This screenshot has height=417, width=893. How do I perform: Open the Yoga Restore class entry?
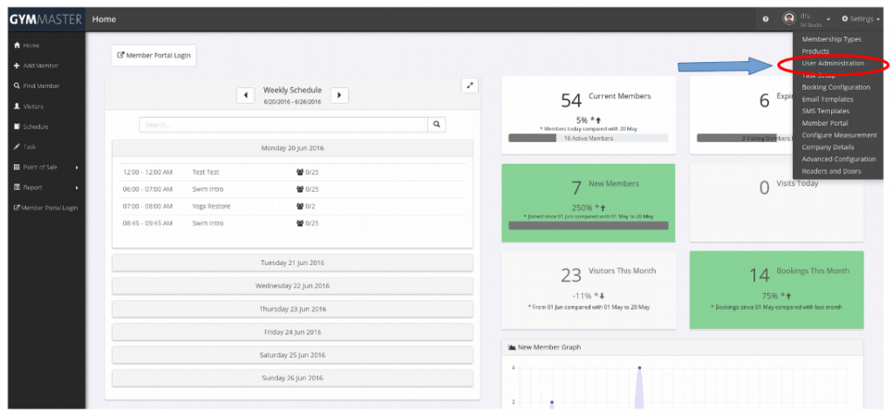209,206
